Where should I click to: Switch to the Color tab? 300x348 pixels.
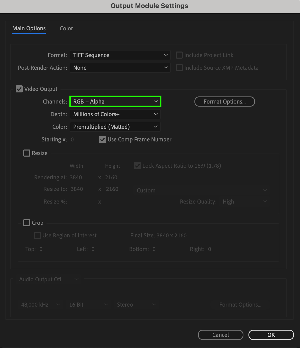(66, 28)
